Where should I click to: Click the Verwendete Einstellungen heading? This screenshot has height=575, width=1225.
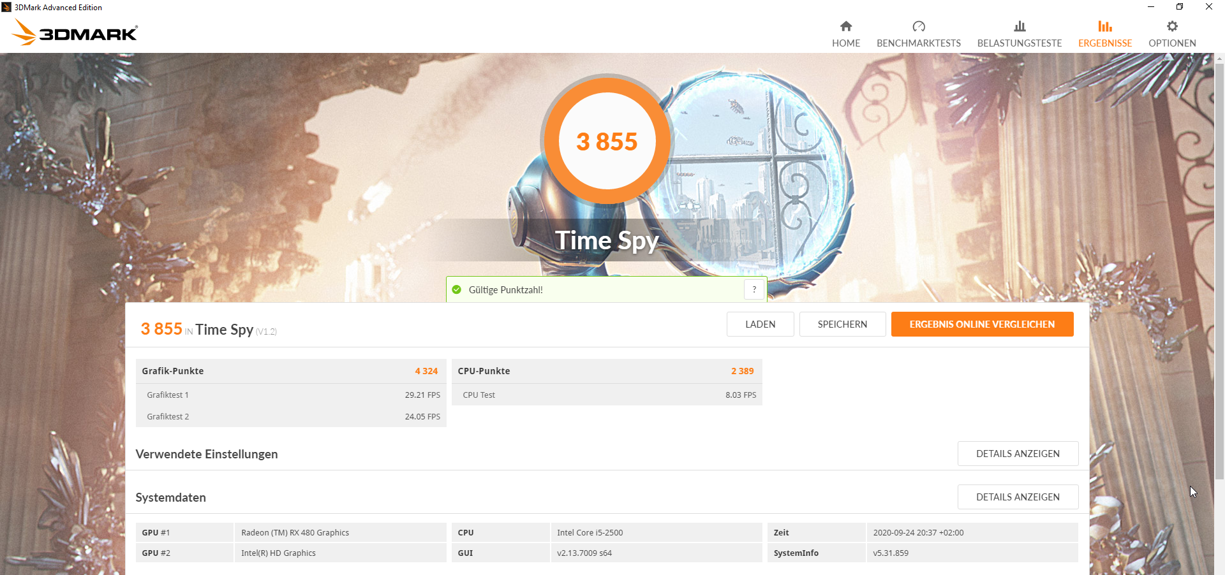coord(207,454)
